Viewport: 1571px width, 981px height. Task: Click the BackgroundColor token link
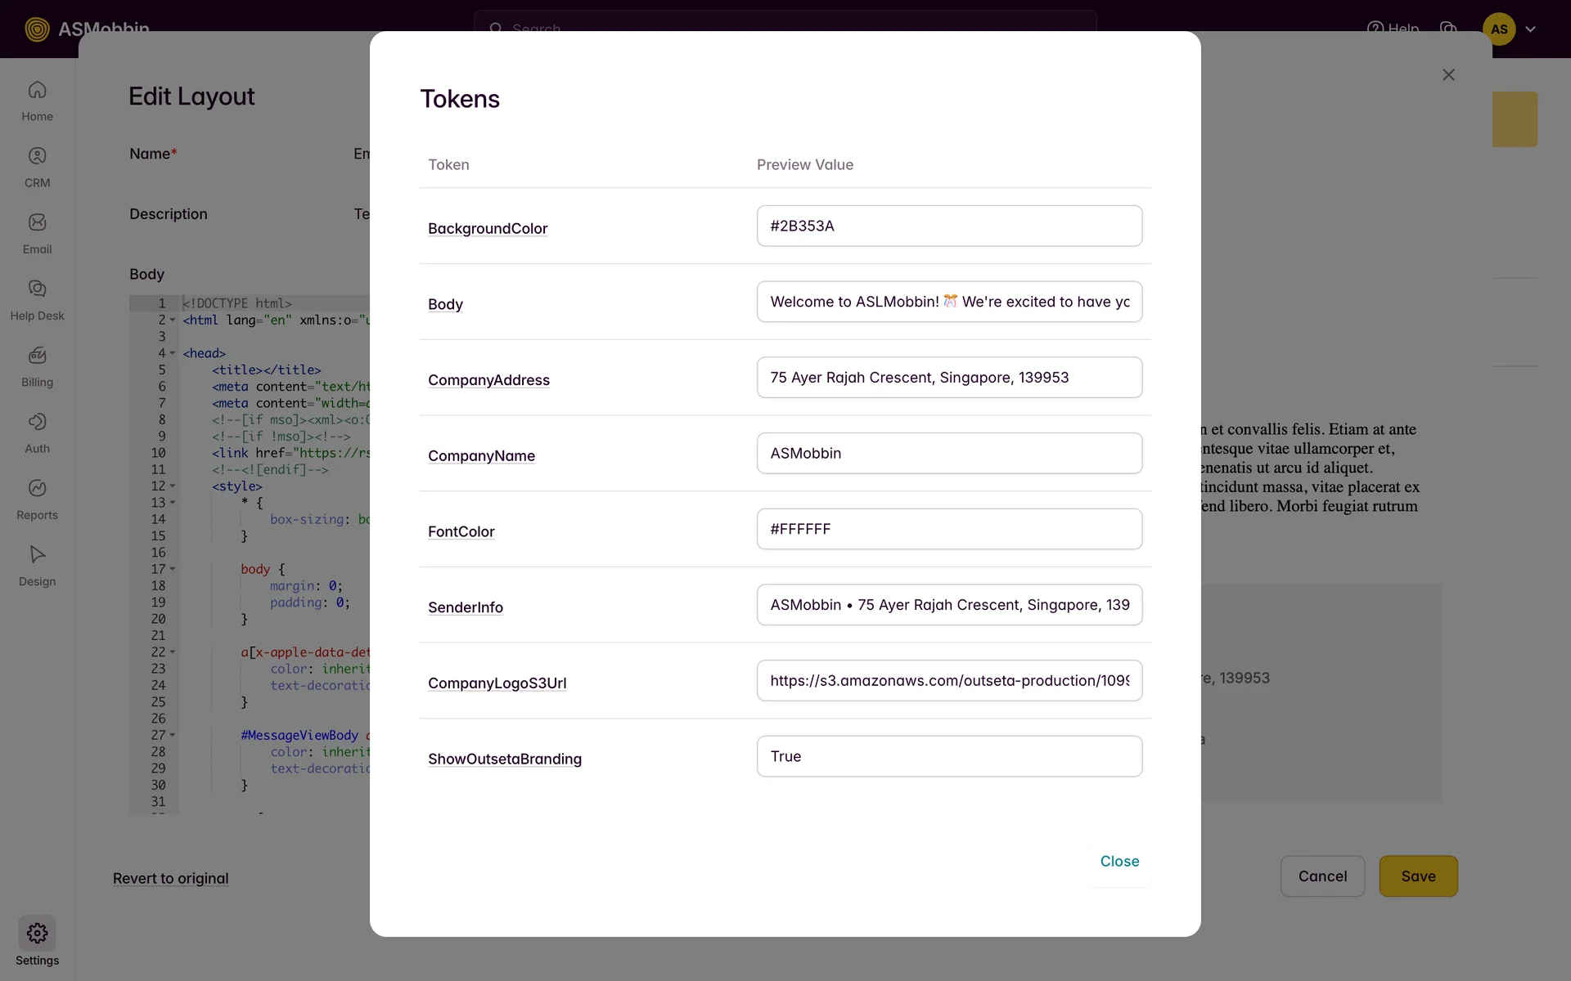pyautogui.click(x=488, y=229)
